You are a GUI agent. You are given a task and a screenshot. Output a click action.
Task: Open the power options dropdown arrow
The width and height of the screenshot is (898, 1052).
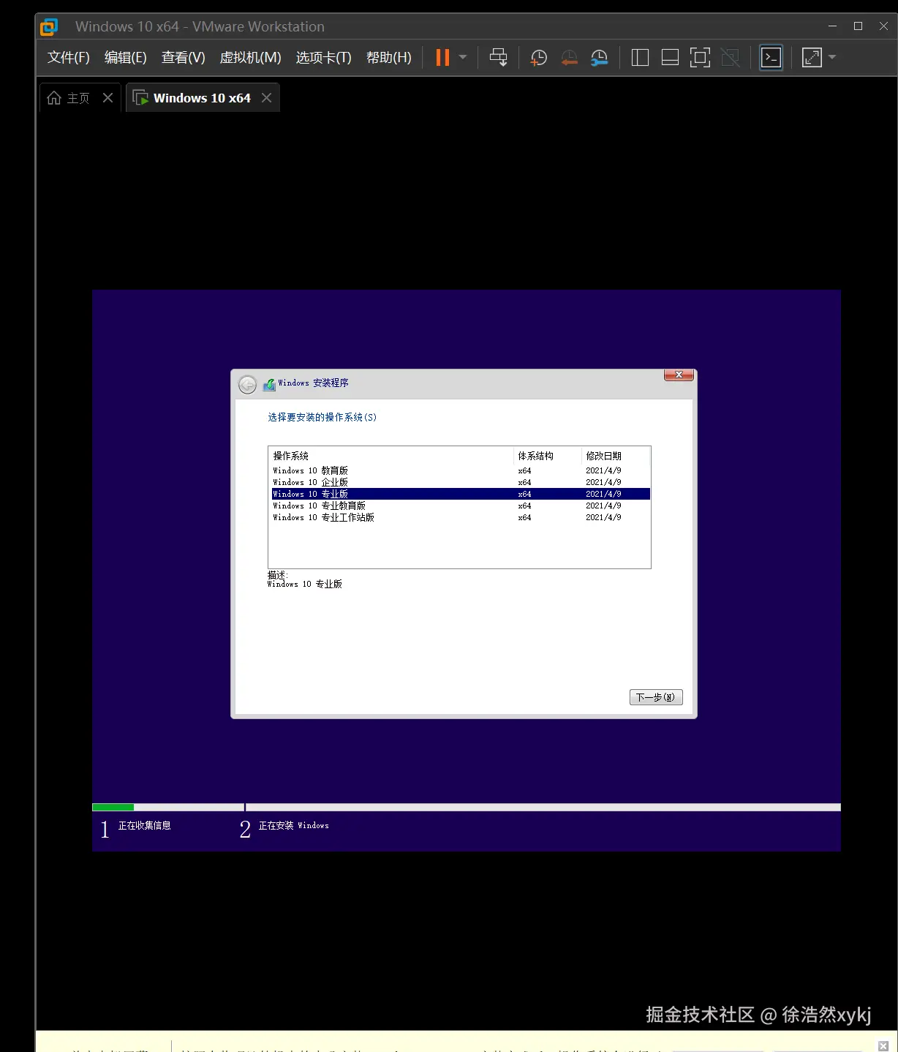[463, 57]
